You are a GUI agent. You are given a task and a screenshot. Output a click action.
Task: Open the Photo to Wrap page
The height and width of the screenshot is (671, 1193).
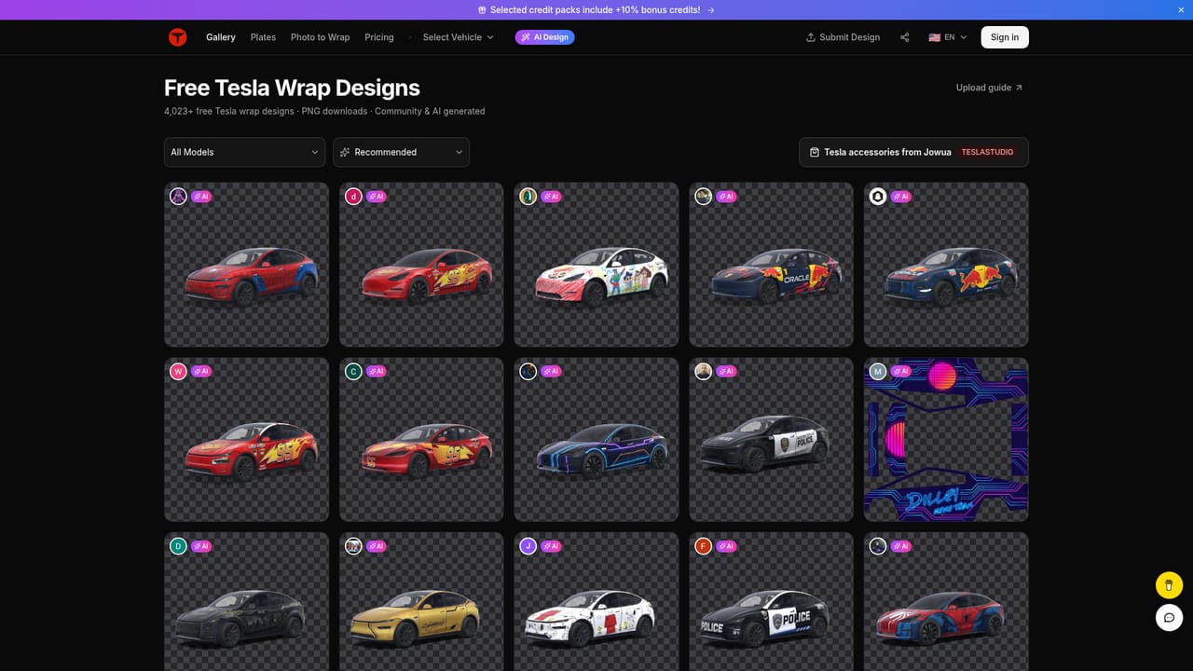click(320, 37)
